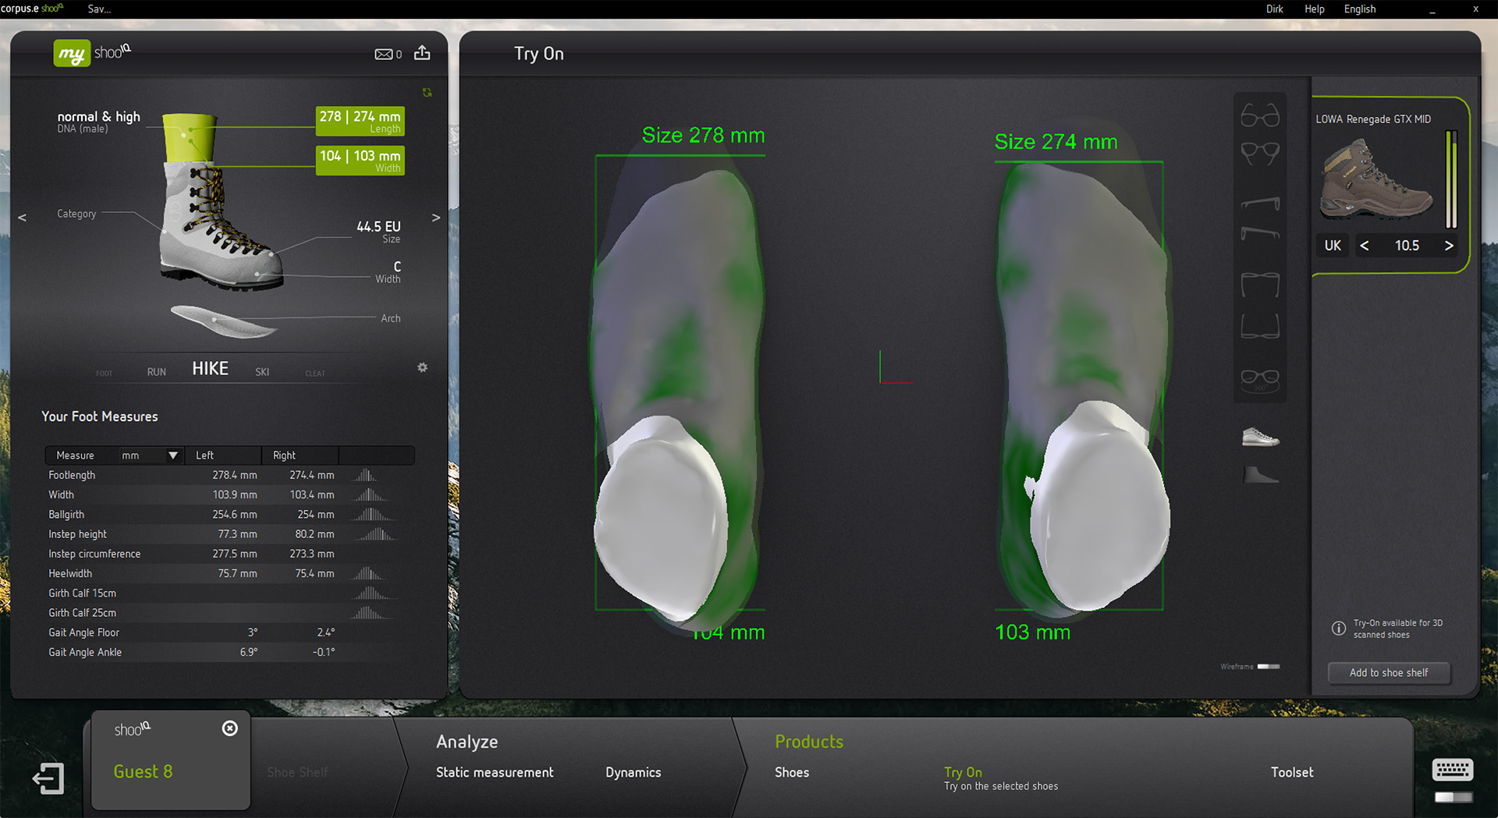Open the gear settings icon beside HIKE
The image size is (1498, 818).
(x=422, y=367)
